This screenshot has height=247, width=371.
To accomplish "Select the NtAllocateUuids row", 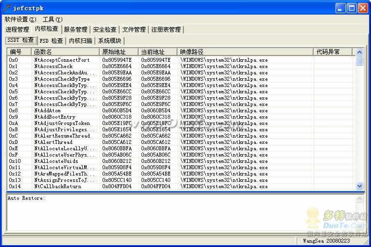I will pyautogui.click(x=181, y=161).
